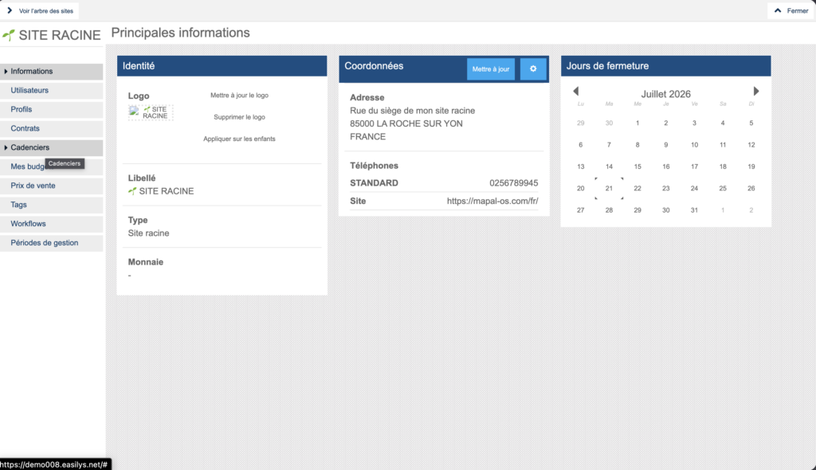Go to next month in calendar
Viewport: 816px width, 470px height.
[x=756, y=91]
